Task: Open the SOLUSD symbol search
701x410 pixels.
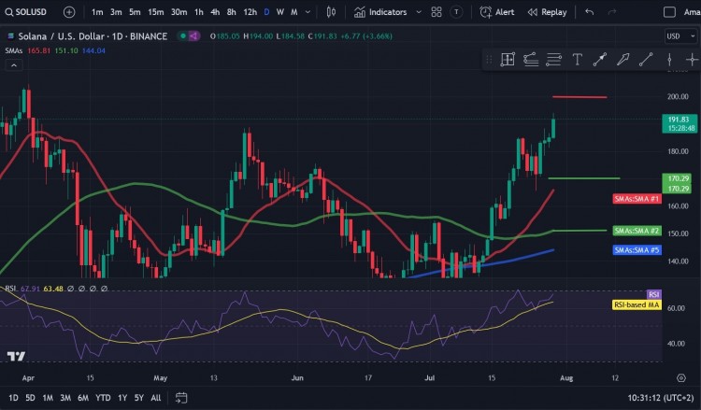Action: pyautogui.click(x=25, y=12)
